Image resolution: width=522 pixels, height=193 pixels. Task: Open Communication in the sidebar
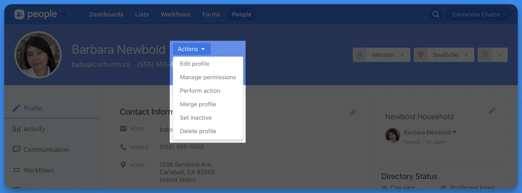point(46,149)
